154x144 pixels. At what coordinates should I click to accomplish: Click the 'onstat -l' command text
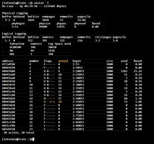point(42,3)
